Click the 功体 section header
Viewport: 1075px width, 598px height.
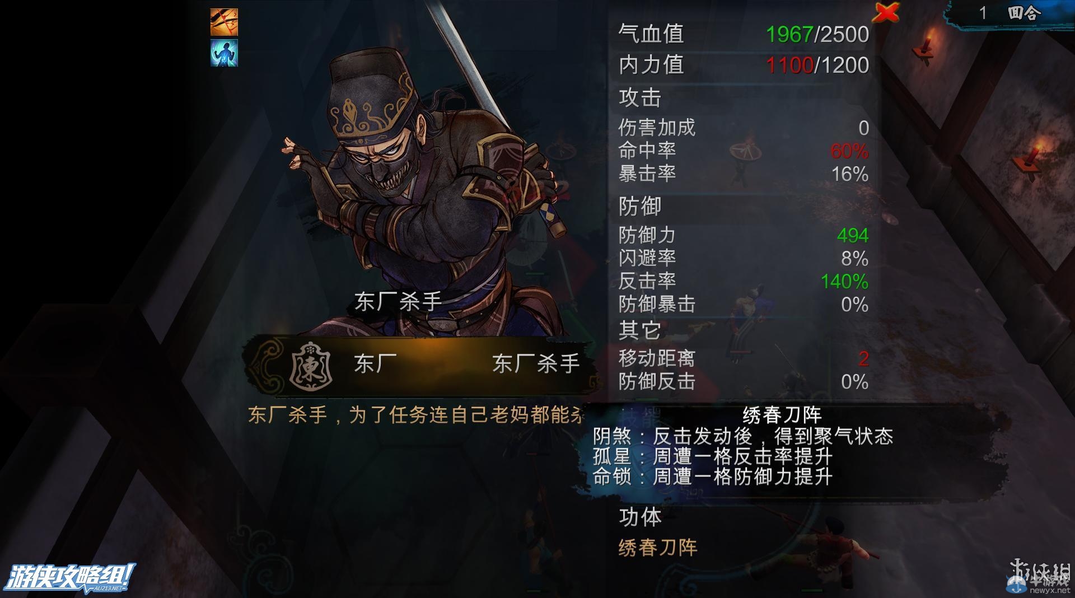640,517
